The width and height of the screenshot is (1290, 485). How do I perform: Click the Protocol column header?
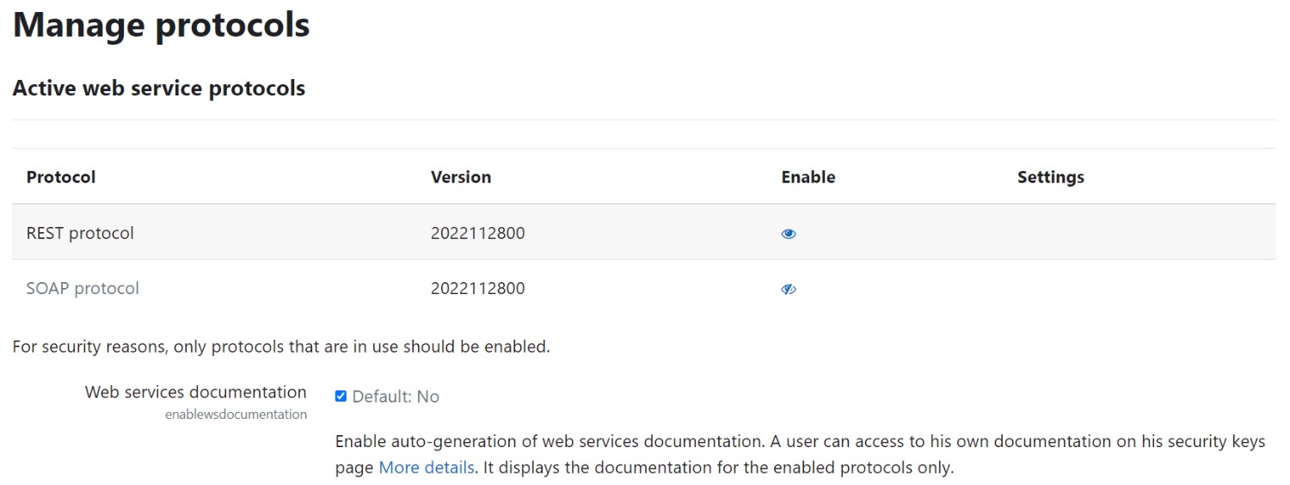point(61,177)
